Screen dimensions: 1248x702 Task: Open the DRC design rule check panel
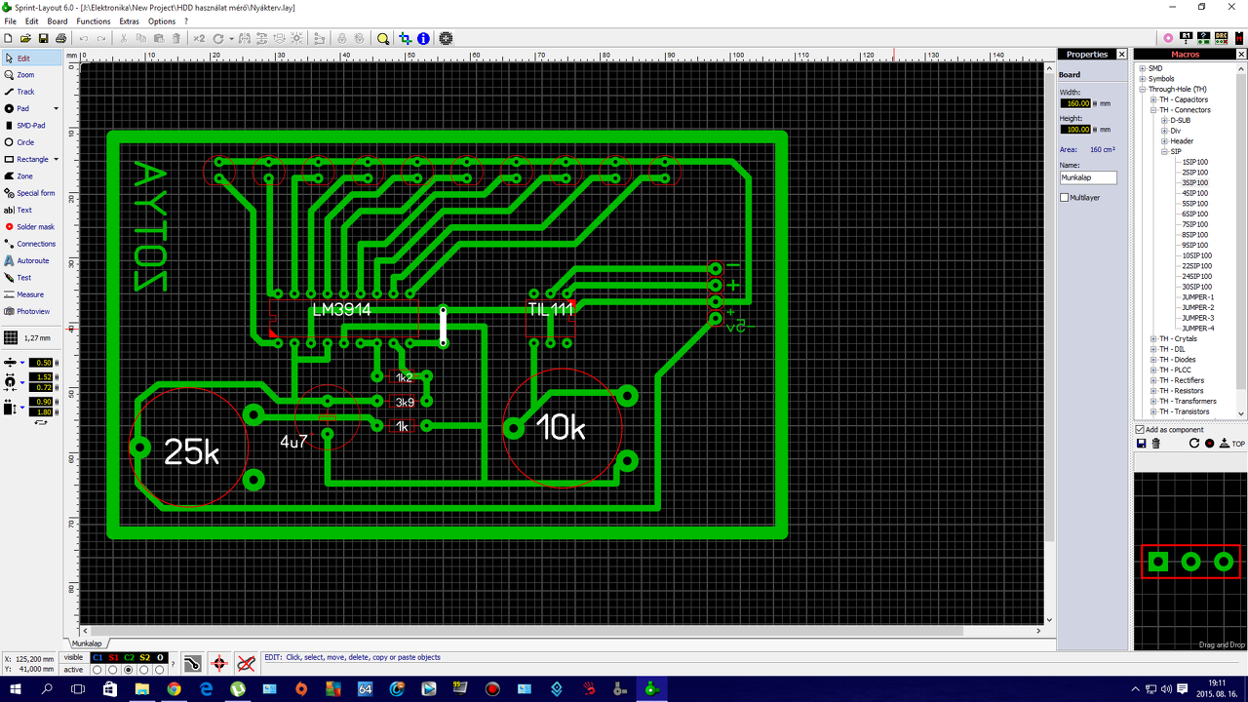[1221, 38]
